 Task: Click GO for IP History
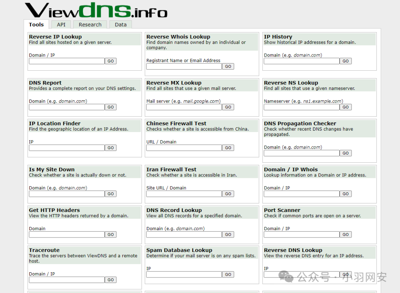346,61
